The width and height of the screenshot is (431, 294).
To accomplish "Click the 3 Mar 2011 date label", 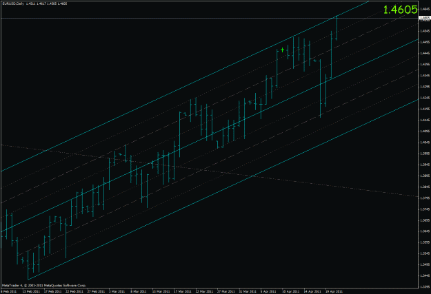I will (x=117, y=291).
